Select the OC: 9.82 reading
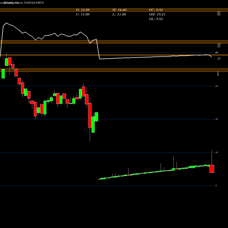The image size is (228, 228). pos(156,10)
